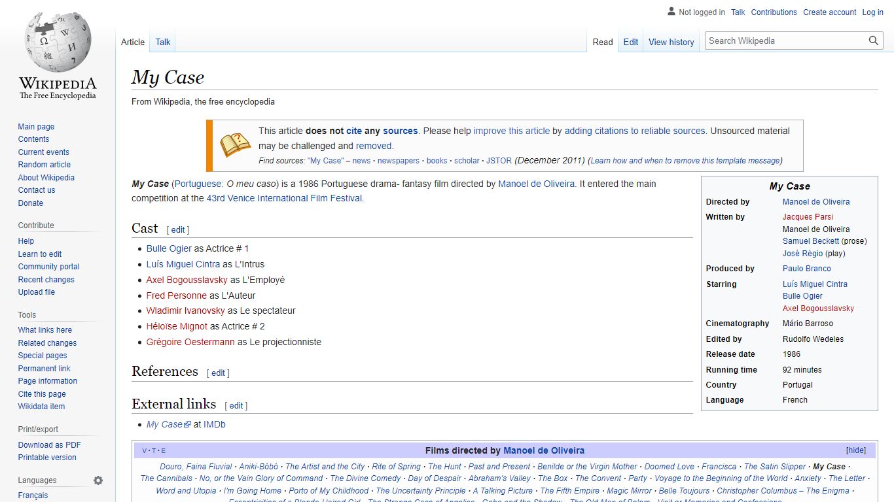Click the question-mark book icon in the notice
This screenshot has width=894, height=502.
235,144
